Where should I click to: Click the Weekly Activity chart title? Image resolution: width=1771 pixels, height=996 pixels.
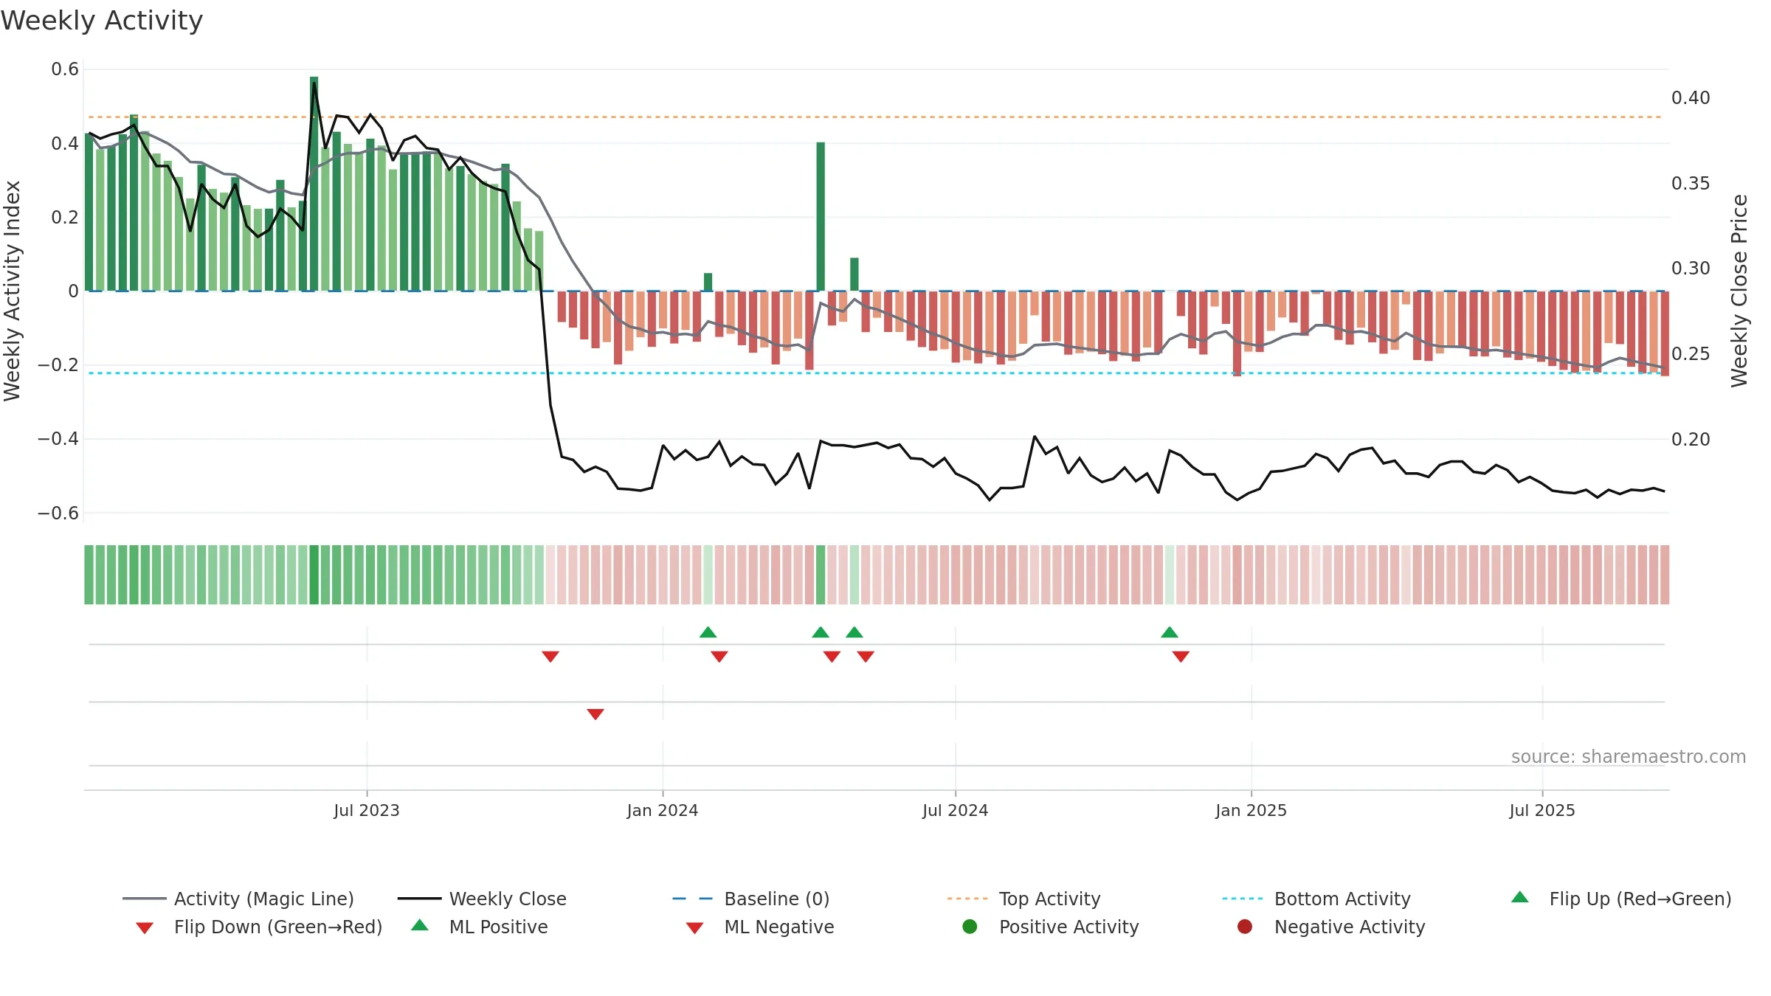click(102, 21)
